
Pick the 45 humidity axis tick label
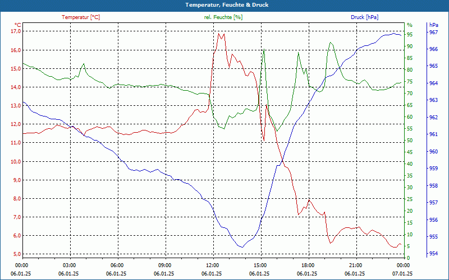pos(410,152)
